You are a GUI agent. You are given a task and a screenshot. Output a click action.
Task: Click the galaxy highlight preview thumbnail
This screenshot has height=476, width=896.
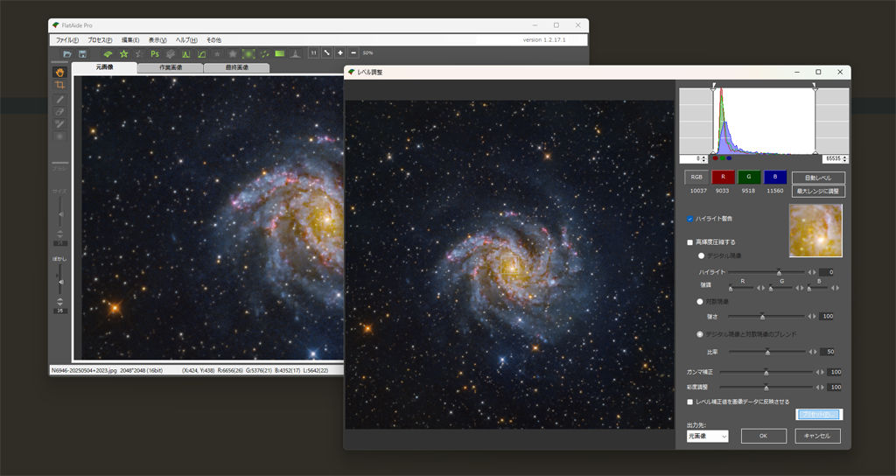coord(815,231)
